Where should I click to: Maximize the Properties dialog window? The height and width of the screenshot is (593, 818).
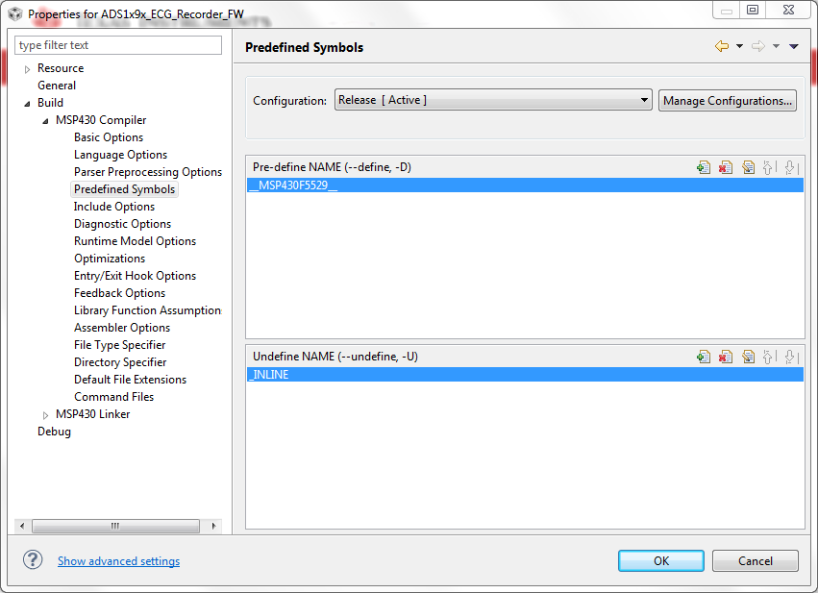point(753,10)
